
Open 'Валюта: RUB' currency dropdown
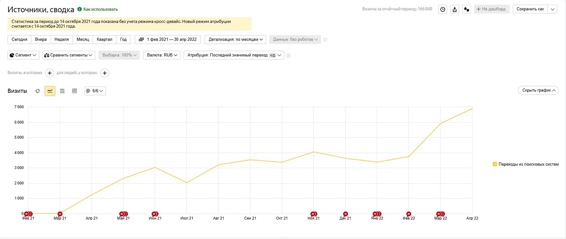coord(162,55)
